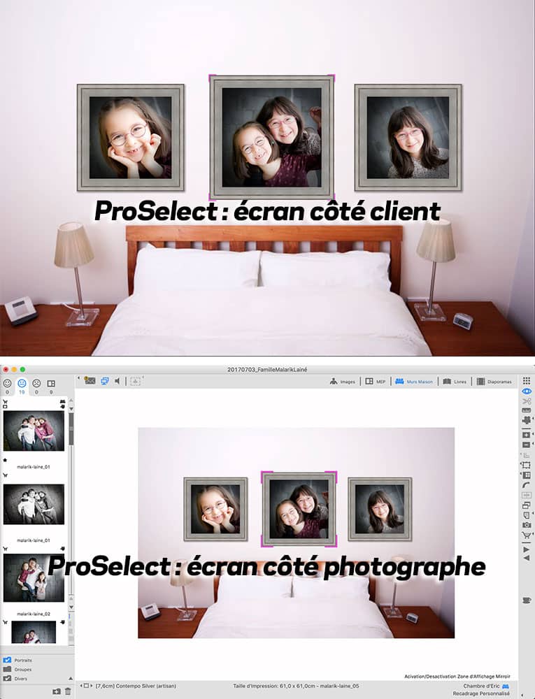Screen dimensions: 535x699
Task: Select first color thumbnail malarik-laine_01
Action: tap(34, 431)
